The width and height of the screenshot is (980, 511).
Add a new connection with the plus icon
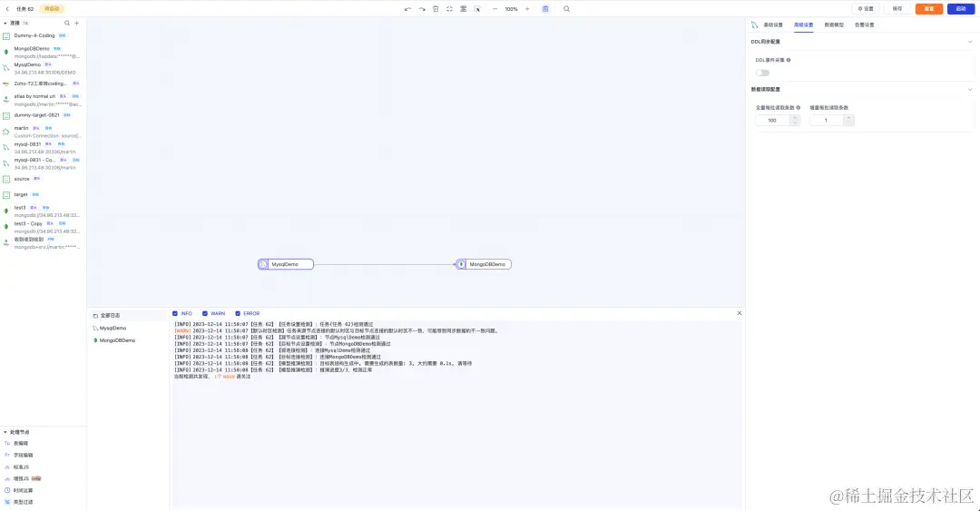click(x=77, y=23)
